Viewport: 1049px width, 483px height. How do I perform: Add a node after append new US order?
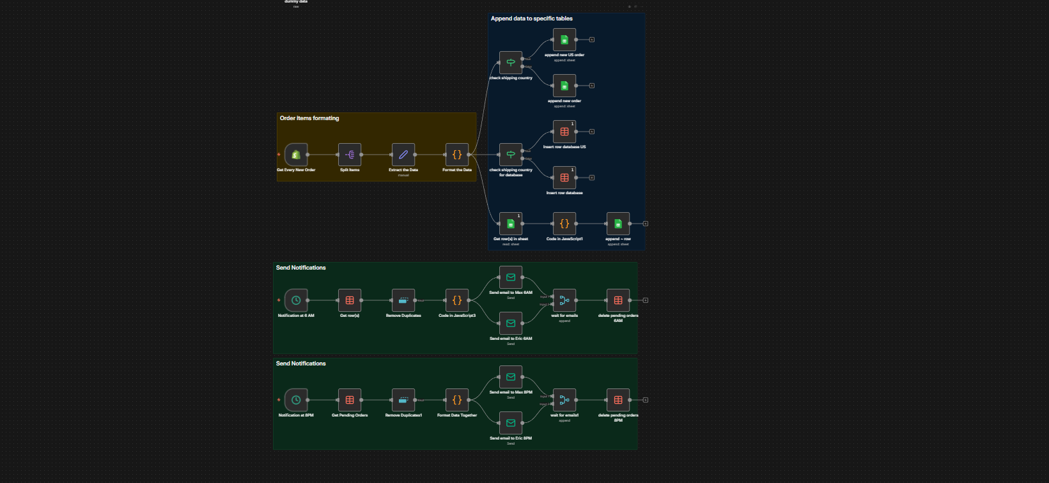[592, 40]
